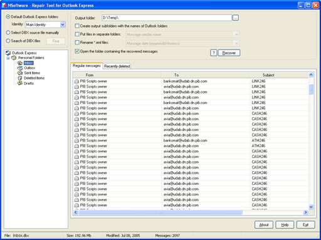Click the Help button

[285, 225]
